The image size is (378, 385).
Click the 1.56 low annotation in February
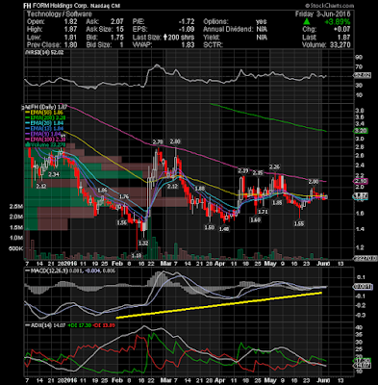tap(122, 223)
